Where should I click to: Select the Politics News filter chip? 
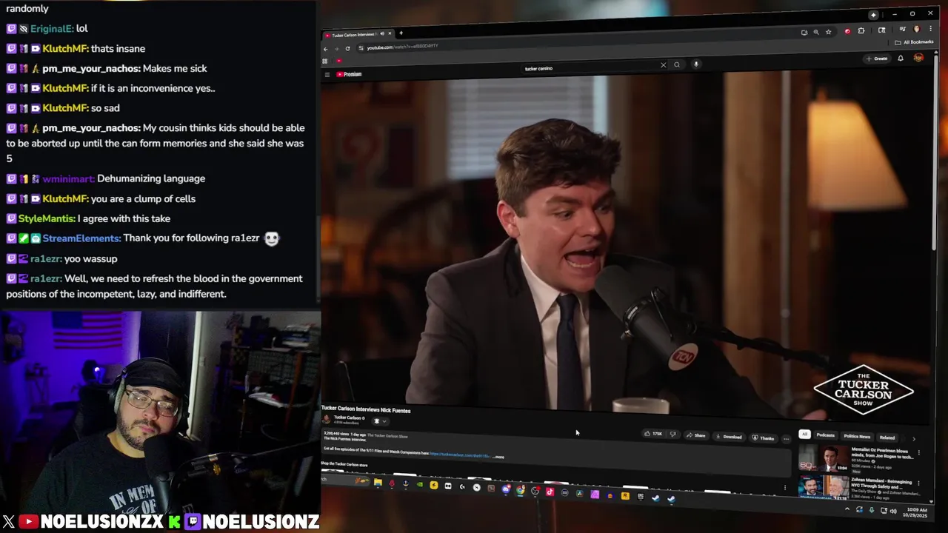[x=857, y=437]
